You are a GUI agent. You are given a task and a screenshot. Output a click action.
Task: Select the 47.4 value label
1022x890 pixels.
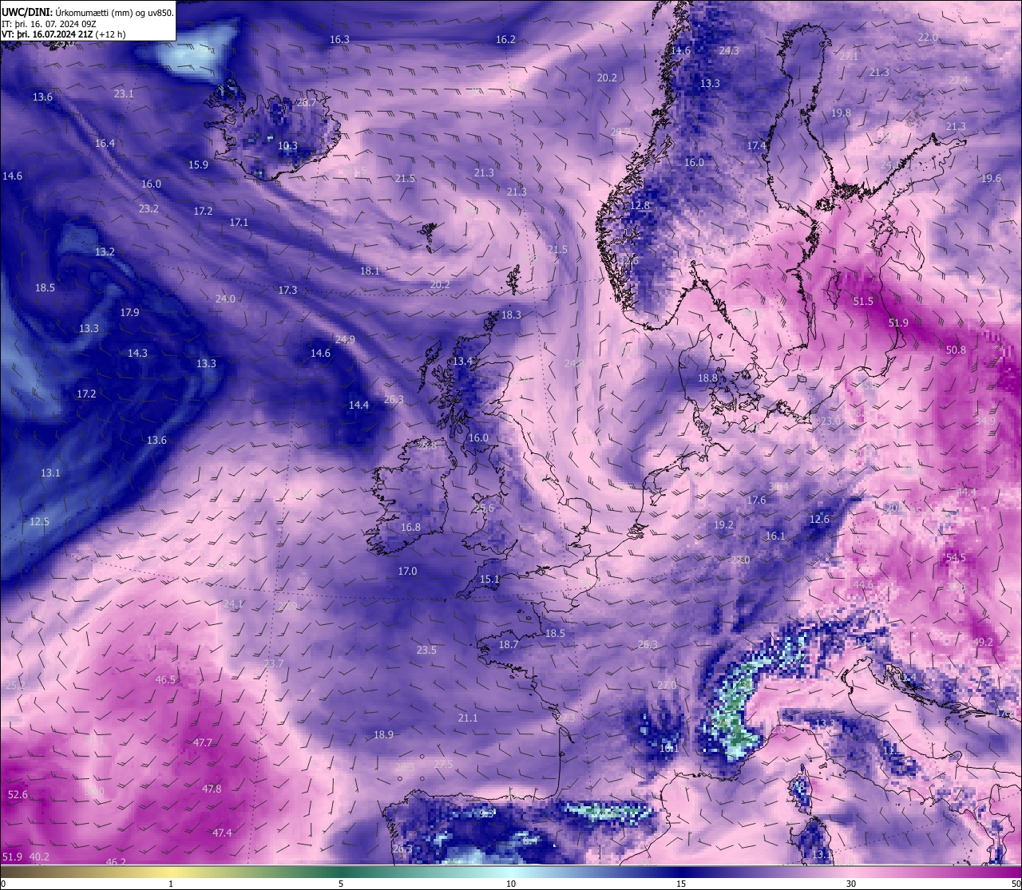point(222,833)
